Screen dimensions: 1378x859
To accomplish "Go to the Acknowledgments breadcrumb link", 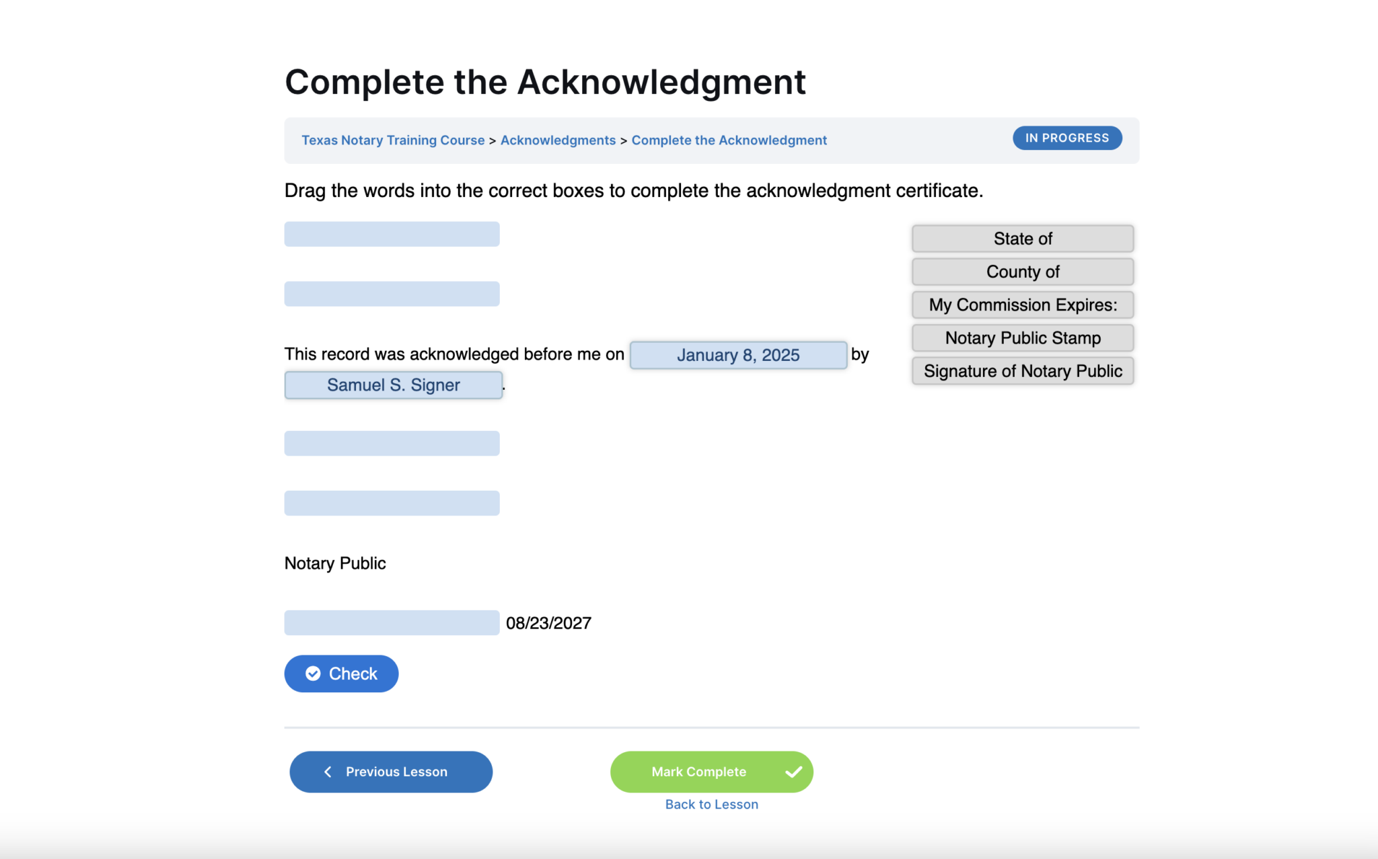I will pyautogui.click(x=558, y=140).
